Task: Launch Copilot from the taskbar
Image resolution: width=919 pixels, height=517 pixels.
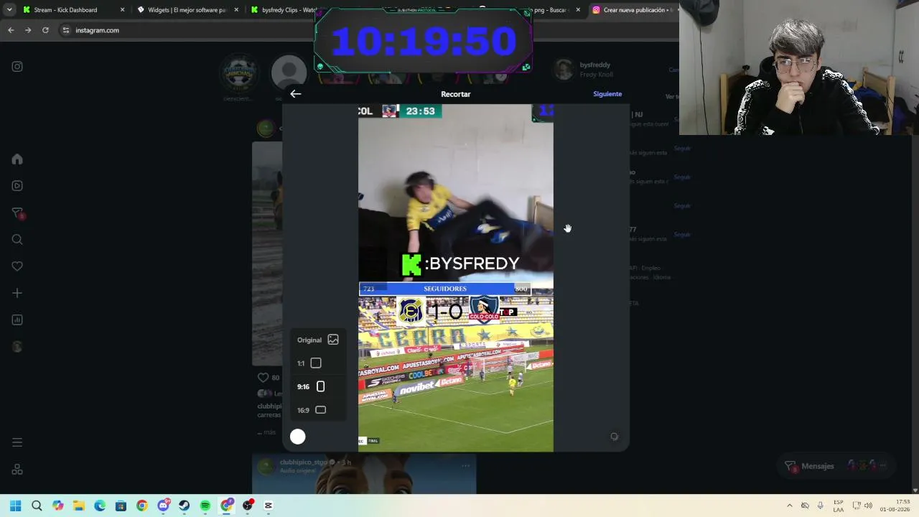Action: coord(58,506)
